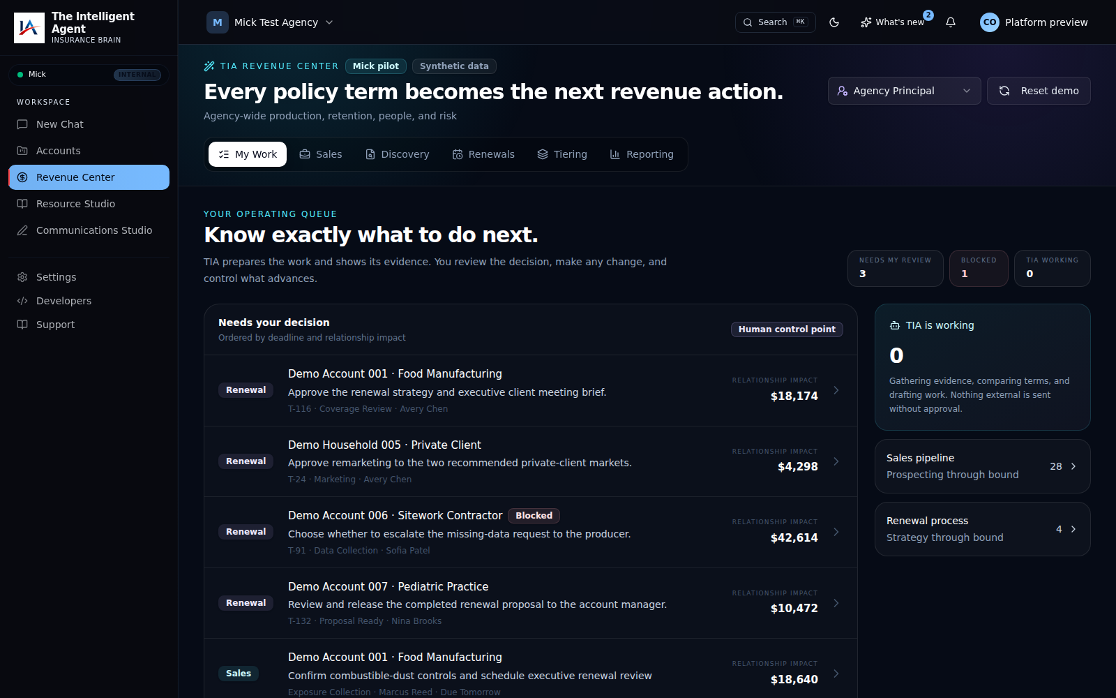1116x698 pixels.
Task: Click the Mick Test Agency M badge
Action: pos(218,22)
